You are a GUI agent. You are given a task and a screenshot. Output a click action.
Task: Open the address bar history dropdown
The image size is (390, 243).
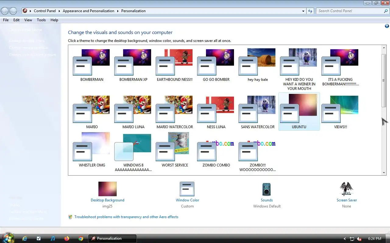303,11
